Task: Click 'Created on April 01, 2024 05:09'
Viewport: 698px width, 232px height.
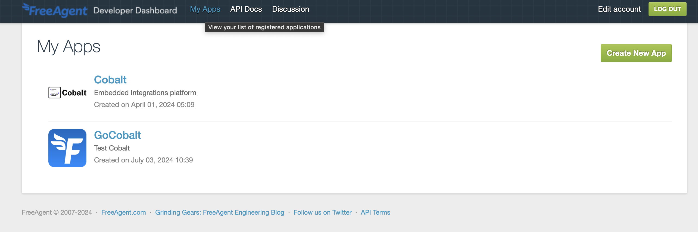Action: [x=144, y=105]
